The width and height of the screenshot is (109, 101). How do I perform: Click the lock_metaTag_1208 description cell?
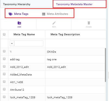[x=75, y=97]
